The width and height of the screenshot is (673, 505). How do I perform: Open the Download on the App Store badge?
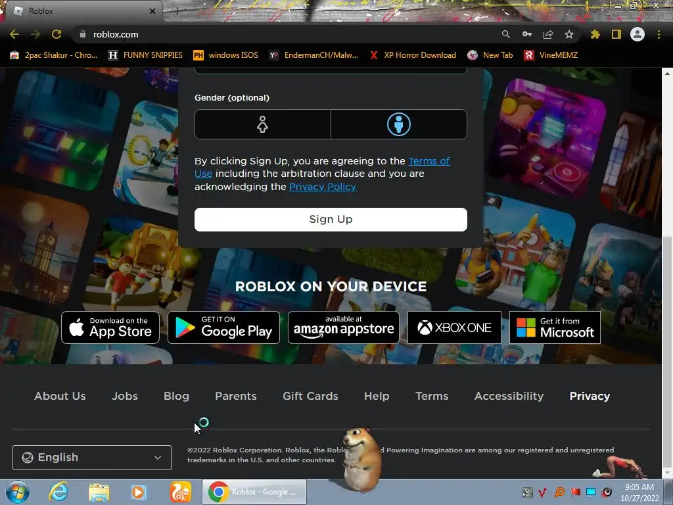pyautogui.click(x=110, y=327)
